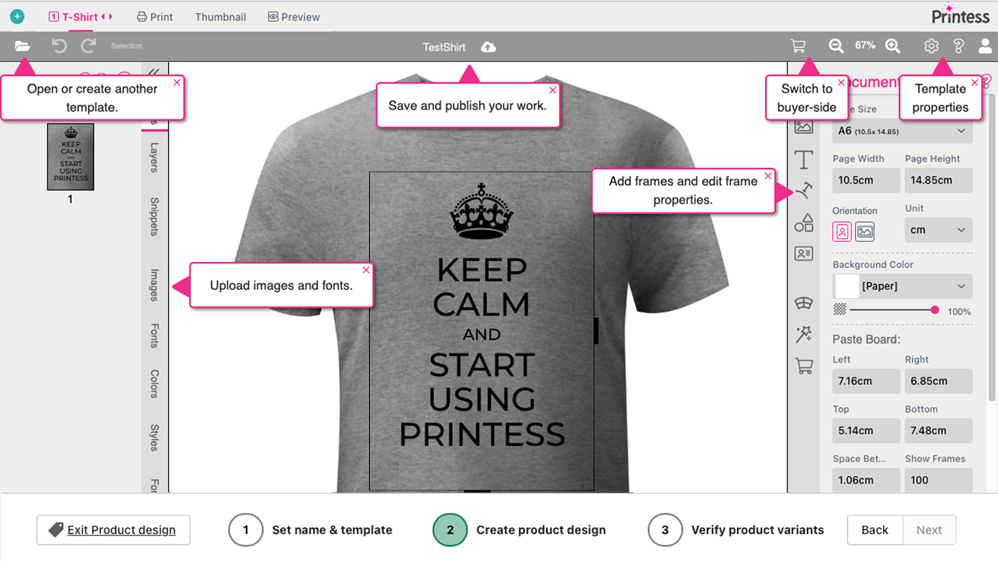
Task: Choose landscape orientation
Action: (x=865, y=232)
